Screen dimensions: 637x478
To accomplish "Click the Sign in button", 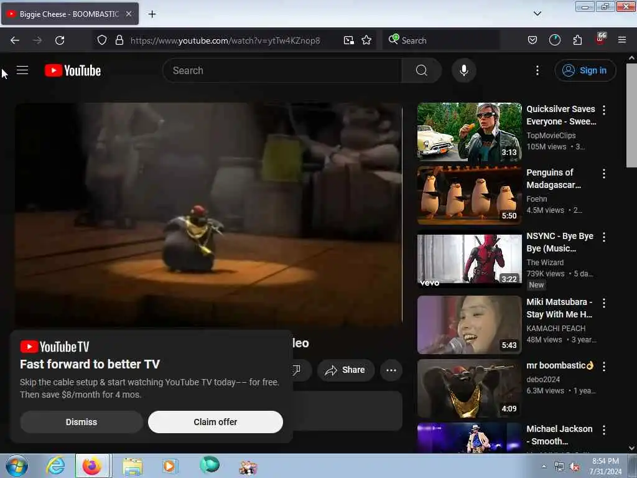I will click(585, 70).
